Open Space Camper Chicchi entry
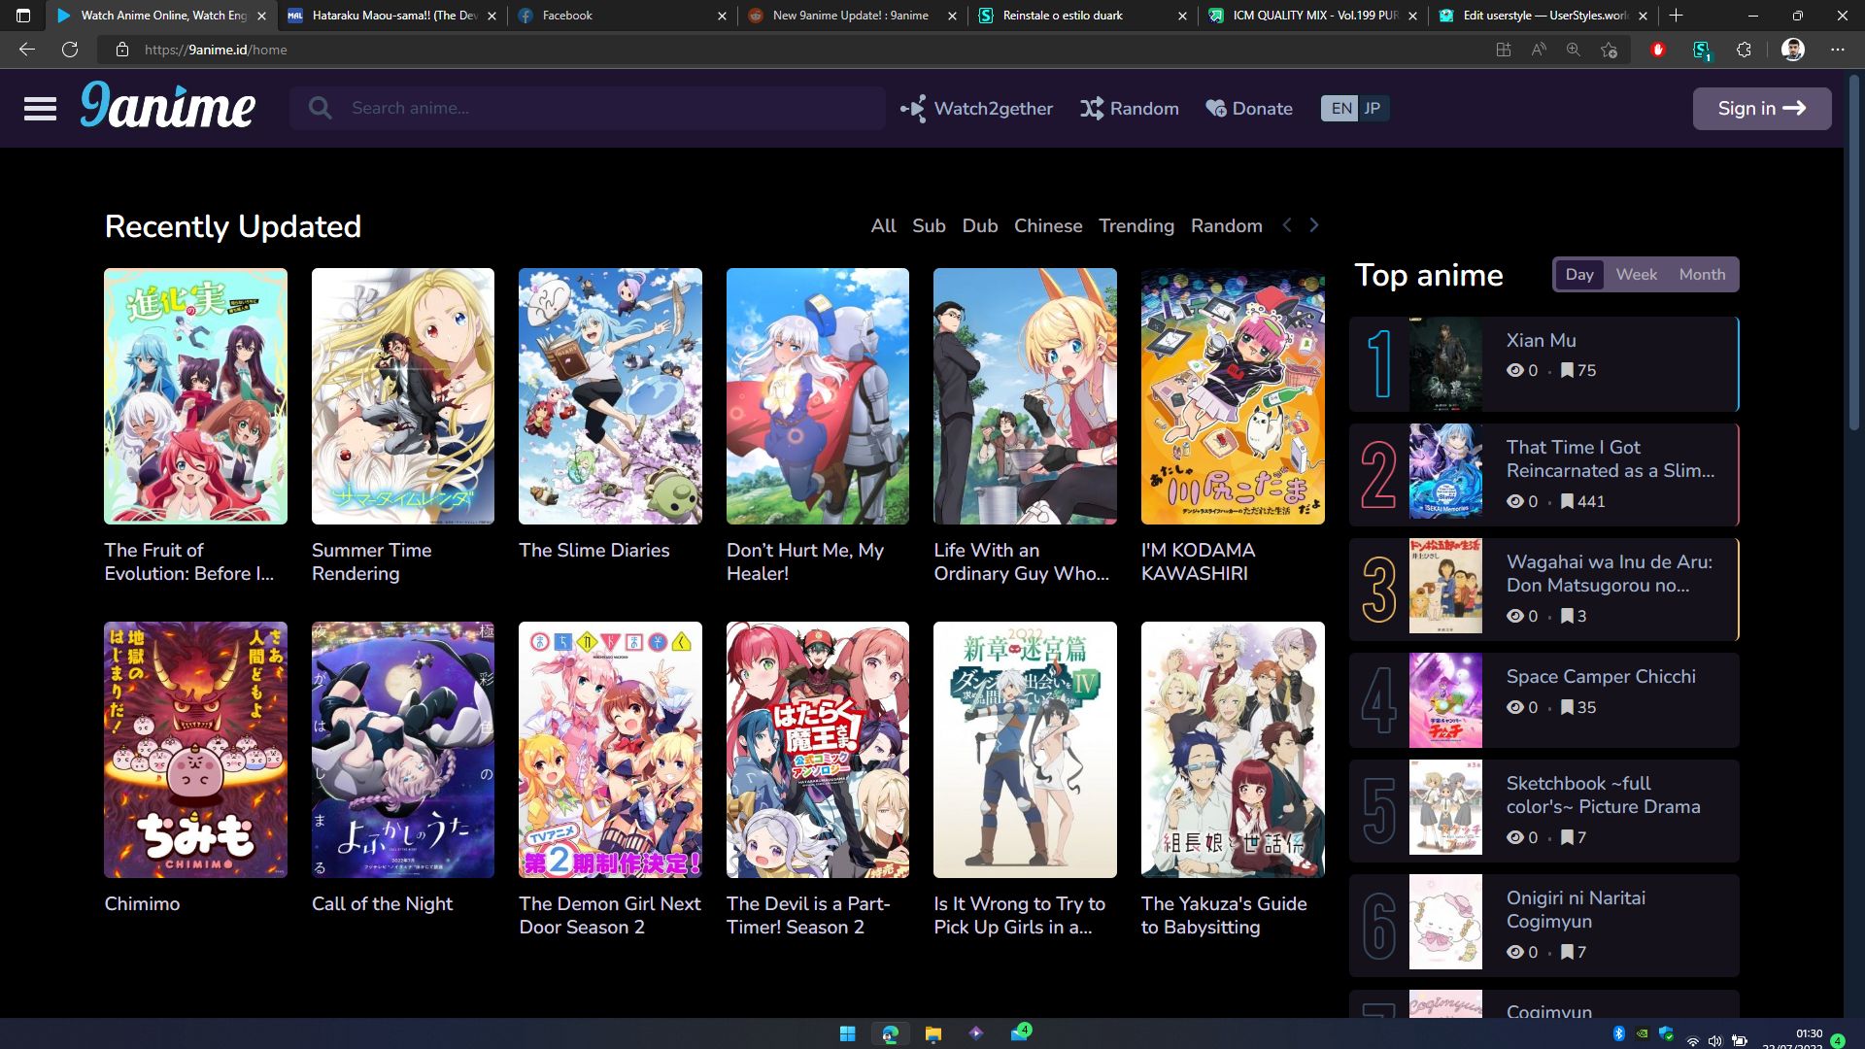This screenshot has height=1049, width=1865. [x=1543, y=700]
